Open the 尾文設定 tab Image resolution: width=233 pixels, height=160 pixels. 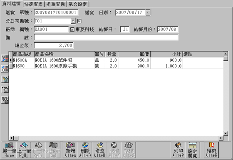(x=78, y=4)
